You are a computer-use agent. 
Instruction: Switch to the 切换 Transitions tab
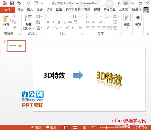tap(49, 10)
